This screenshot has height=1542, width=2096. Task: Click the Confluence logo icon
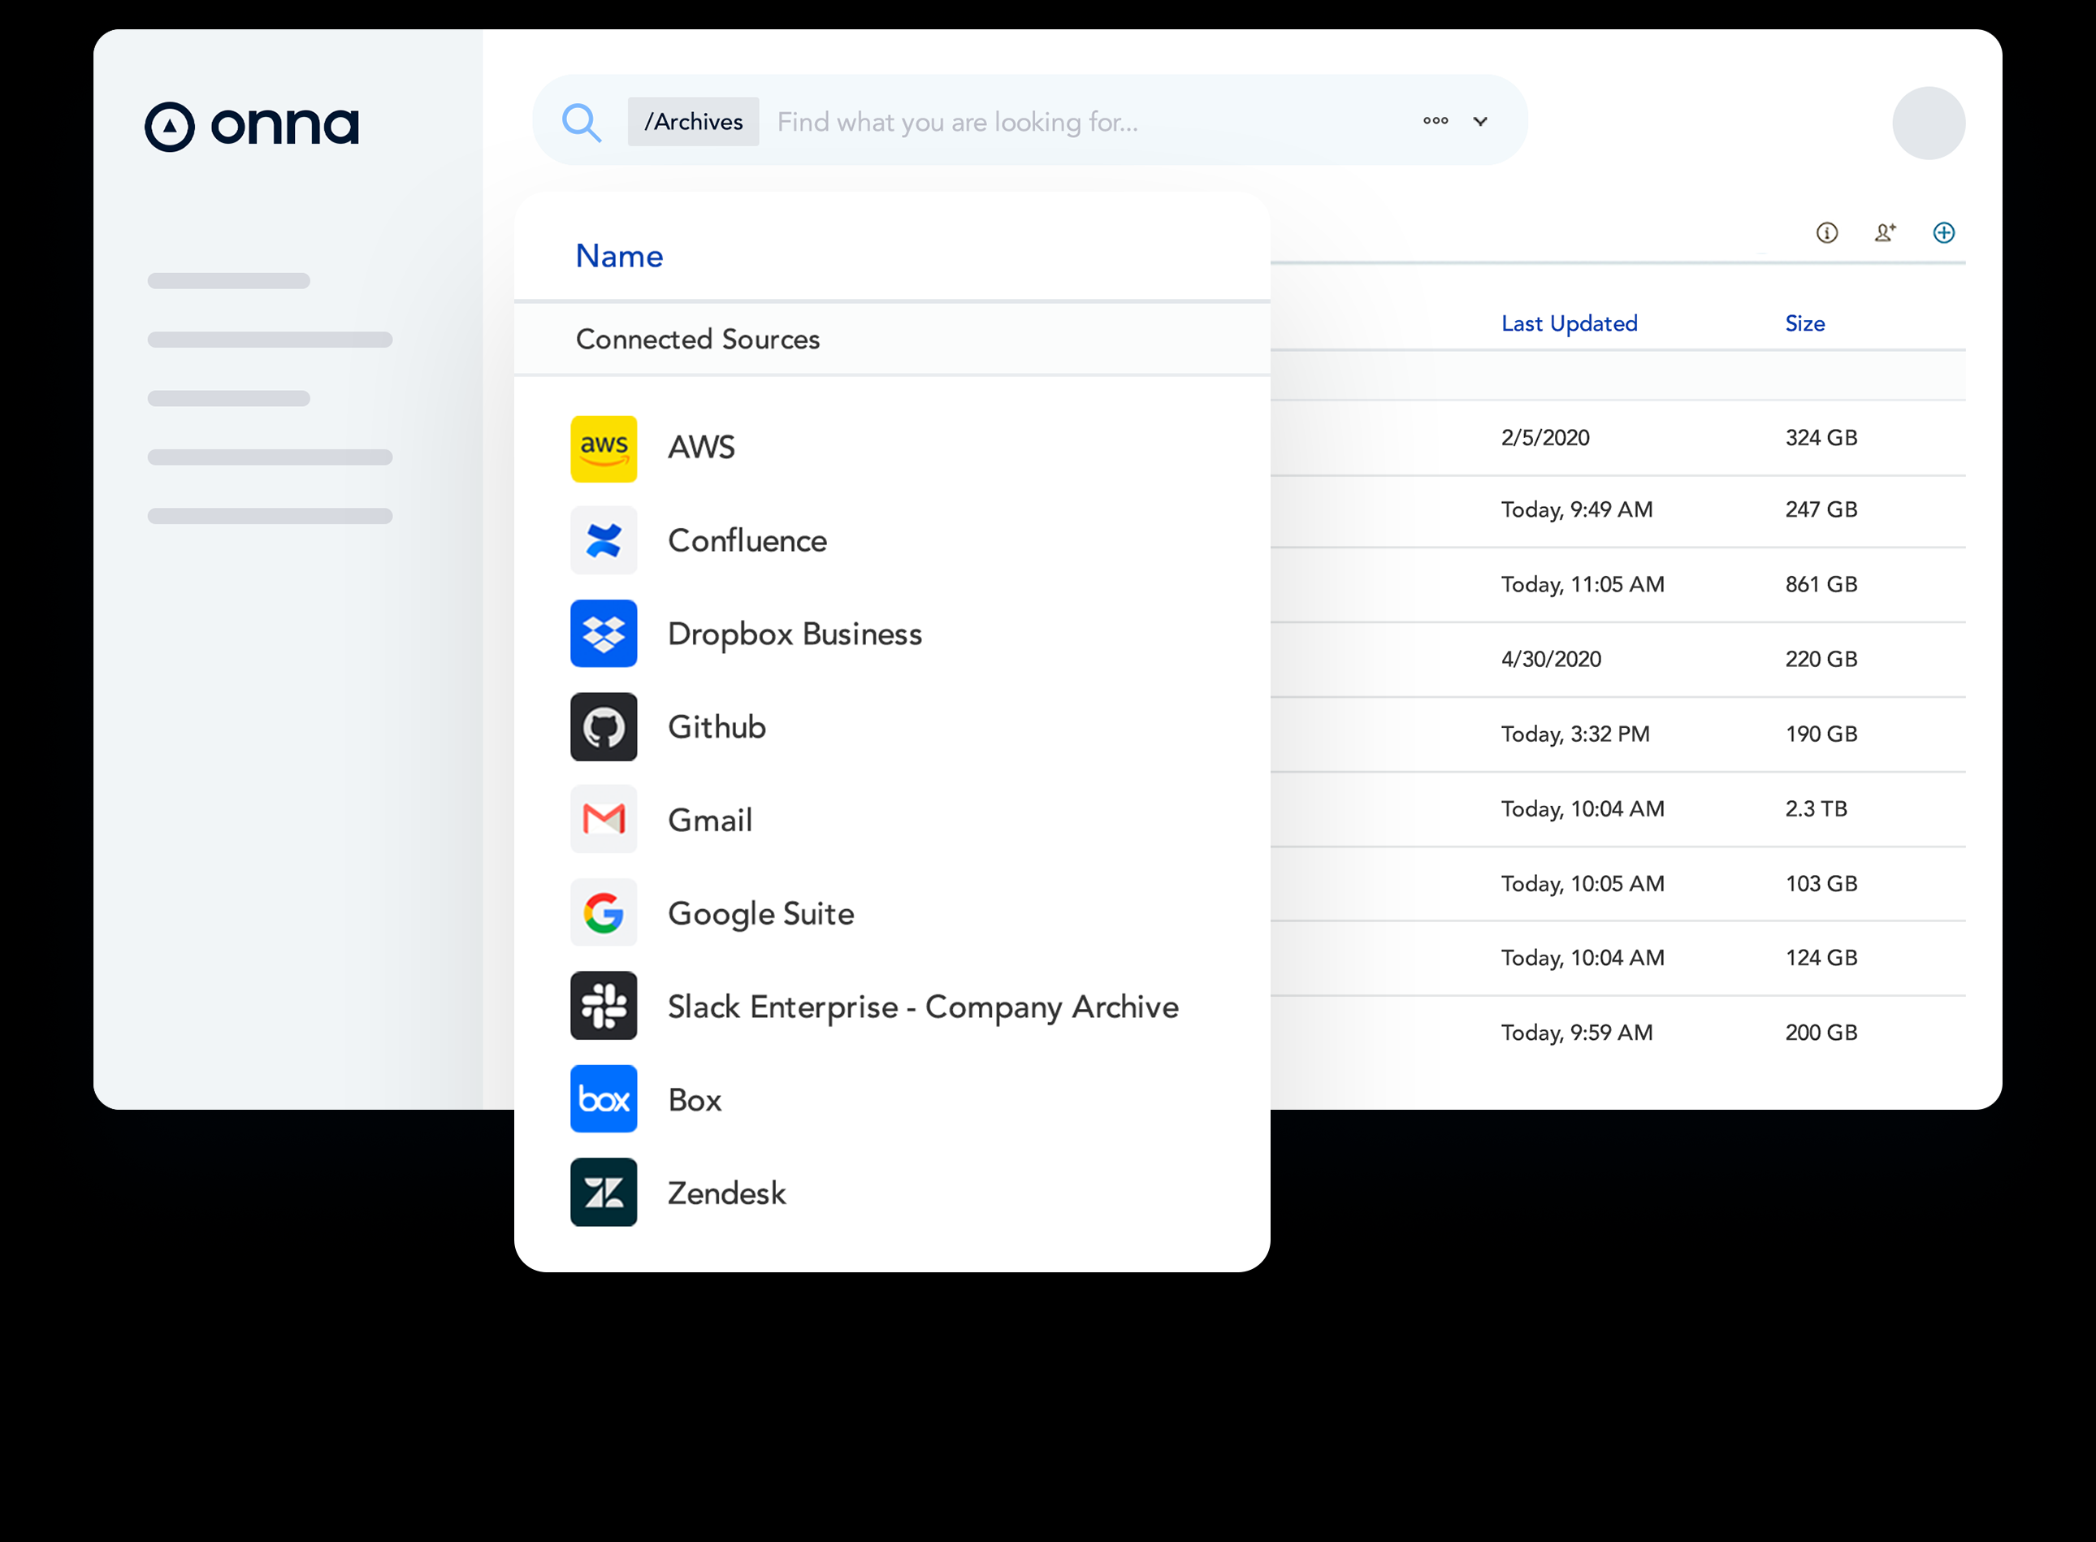pyautogui.click(x=604, y=540)
